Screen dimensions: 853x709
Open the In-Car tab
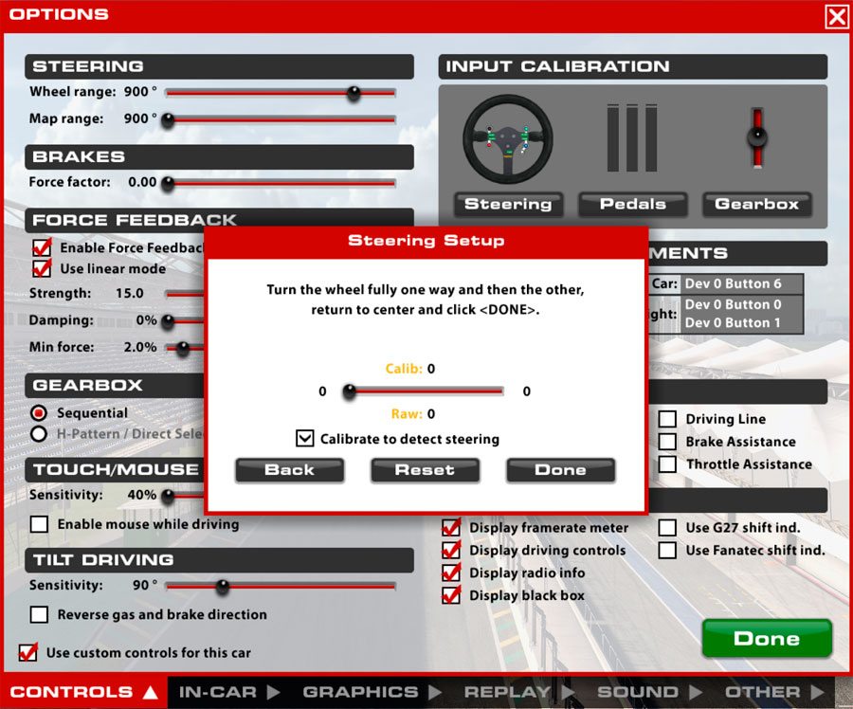(227, 692)
